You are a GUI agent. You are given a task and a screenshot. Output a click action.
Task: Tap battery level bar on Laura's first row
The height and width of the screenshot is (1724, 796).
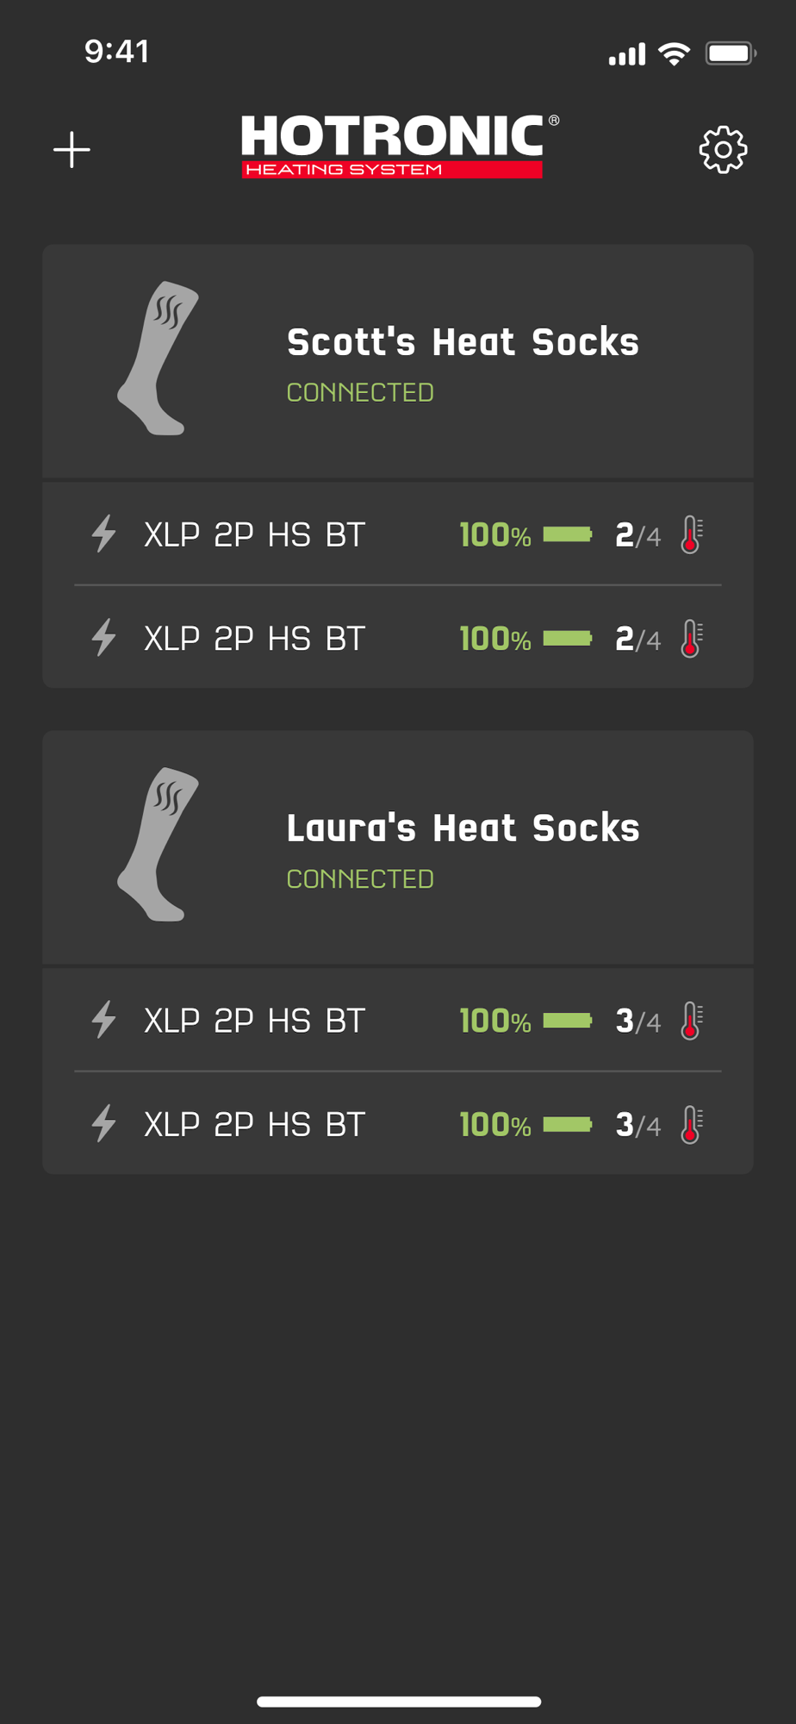(x=568, y=1021)
